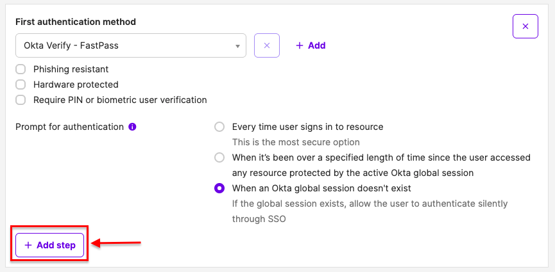The width and height of the screenshot is (555, 272).
Task: Click the info icon beside Prompt for authentication
Action: (x=132, y=127)
